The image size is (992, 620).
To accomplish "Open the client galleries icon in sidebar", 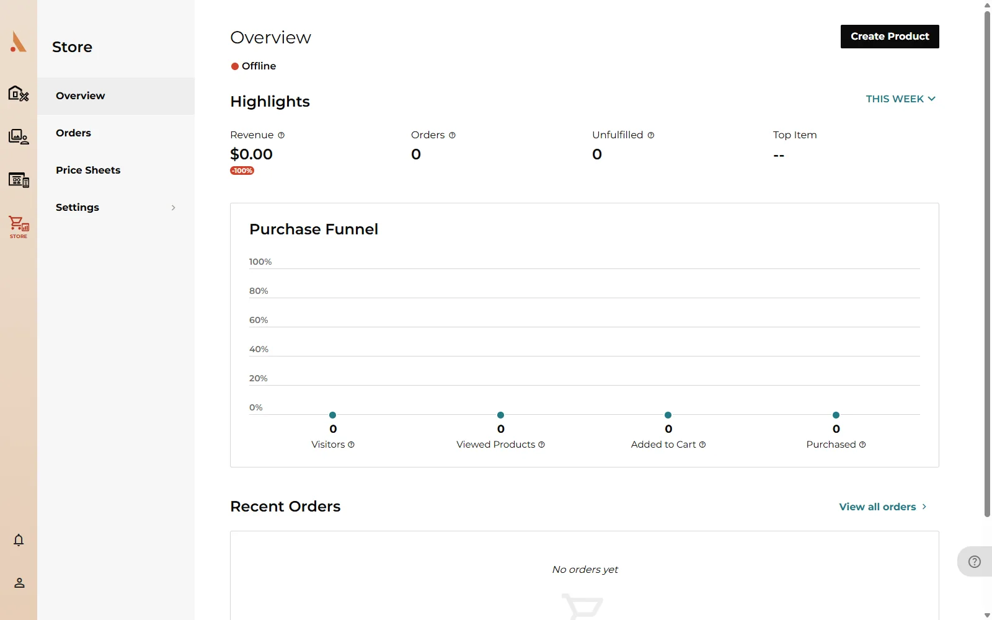I will tap(19, 137).
